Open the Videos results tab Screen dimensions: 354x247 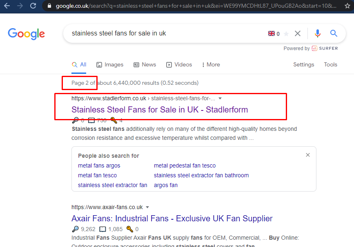[179, 64]
